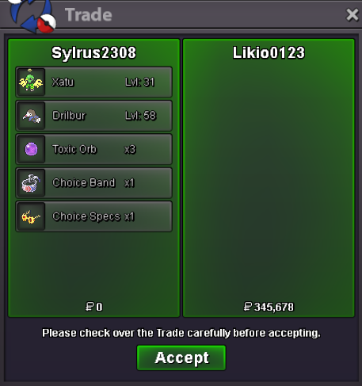Click the Sylrus2308 player name
362x386 pixels.
coord(94,53)
